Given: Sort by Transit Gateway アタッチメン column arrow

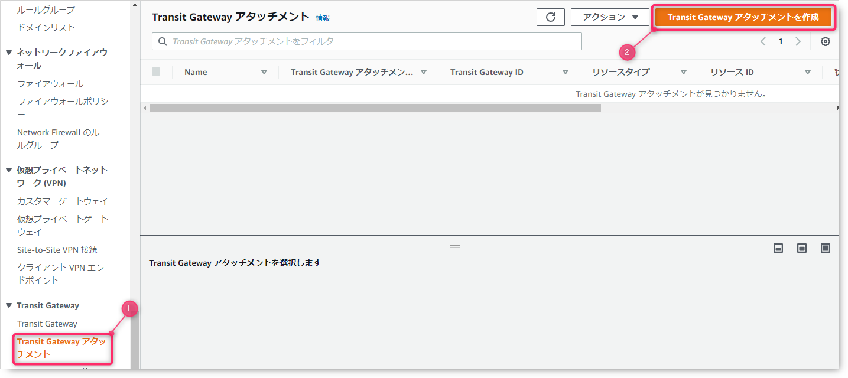Looking at the screenshot, I should pos(424,72).
